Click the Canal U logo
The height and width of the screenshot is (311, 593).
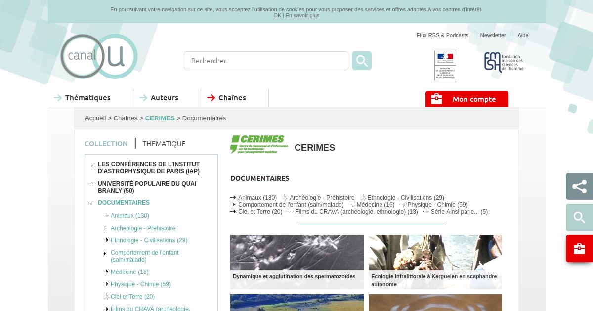pyautogui.click(x=99, y=56)
